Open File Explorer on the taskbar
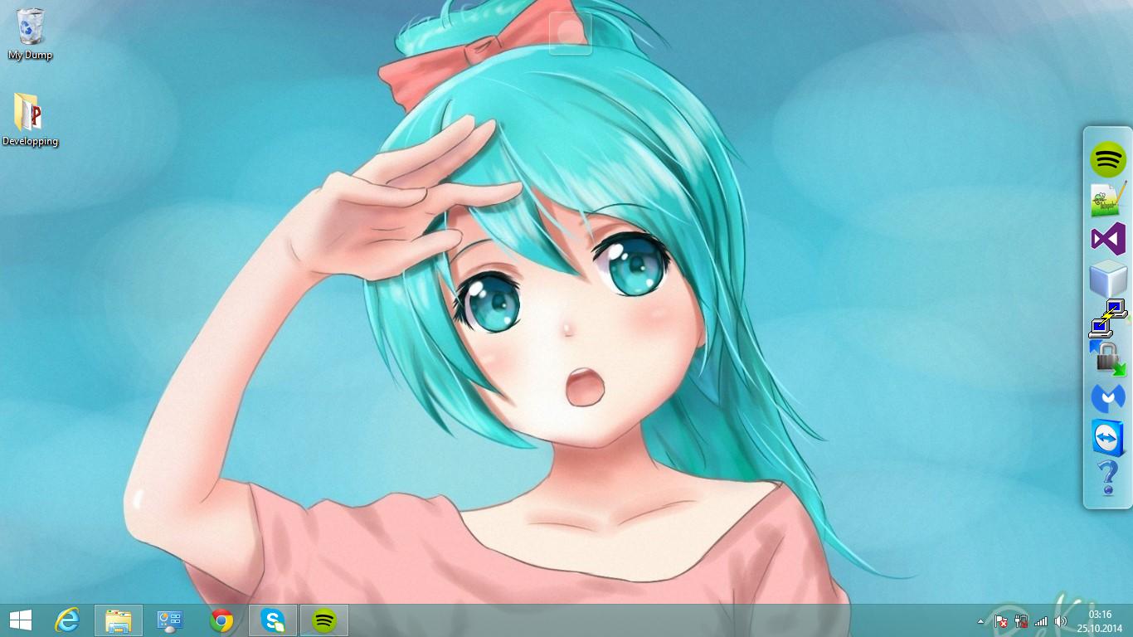The width and height of the screenshot is (1133, 637). [119, 620]
